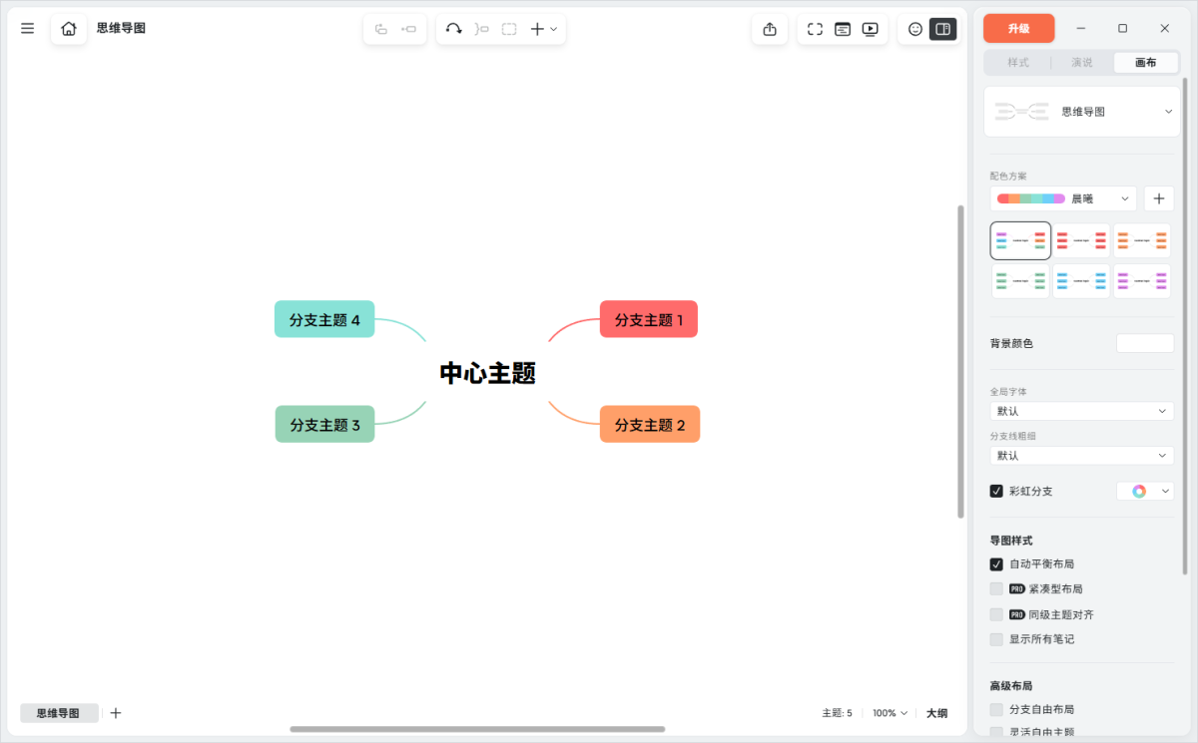Screen dimensions: 1198x743
Task: Choose the all-red theme thumbnail
Action: point(1082,240)
